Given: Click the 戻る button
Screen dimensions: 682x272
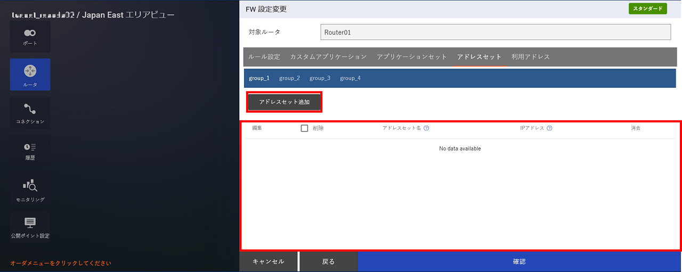Looking at the screenshot, I should pyautogui.click(x=329, y=262).
